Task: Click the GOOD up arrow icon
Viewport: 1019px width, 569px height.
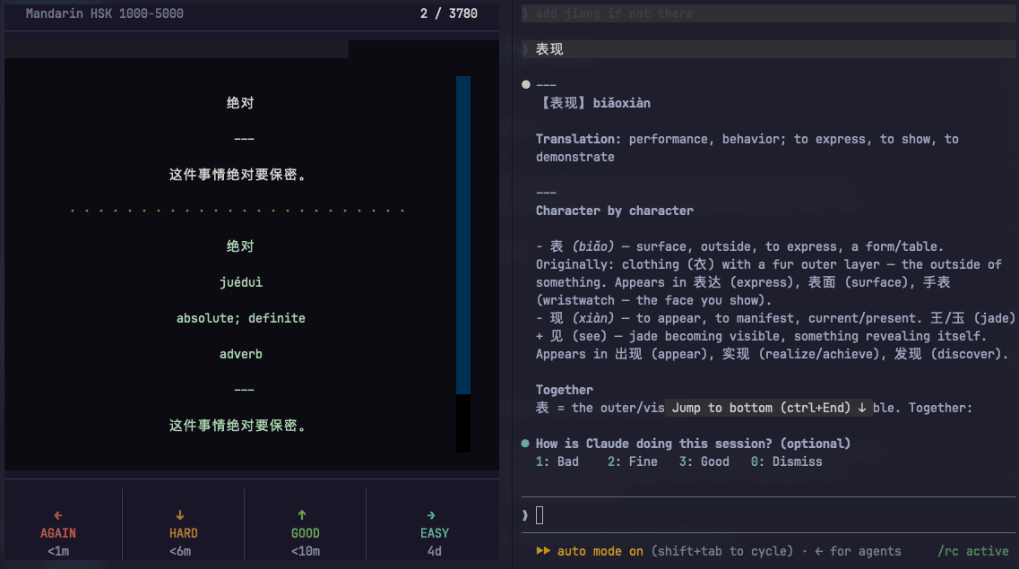Action: click(301, 515)
